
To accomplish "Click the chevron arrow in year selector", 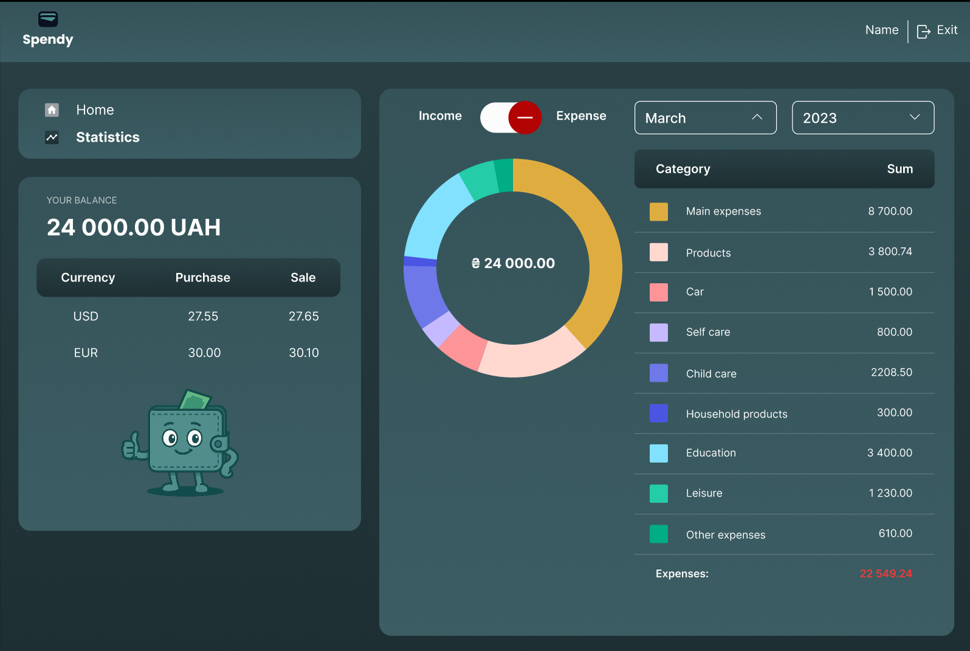I will coord(914,117).
